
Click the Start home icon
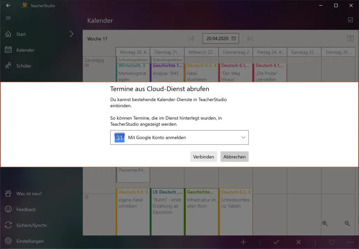tap(8, 34)
